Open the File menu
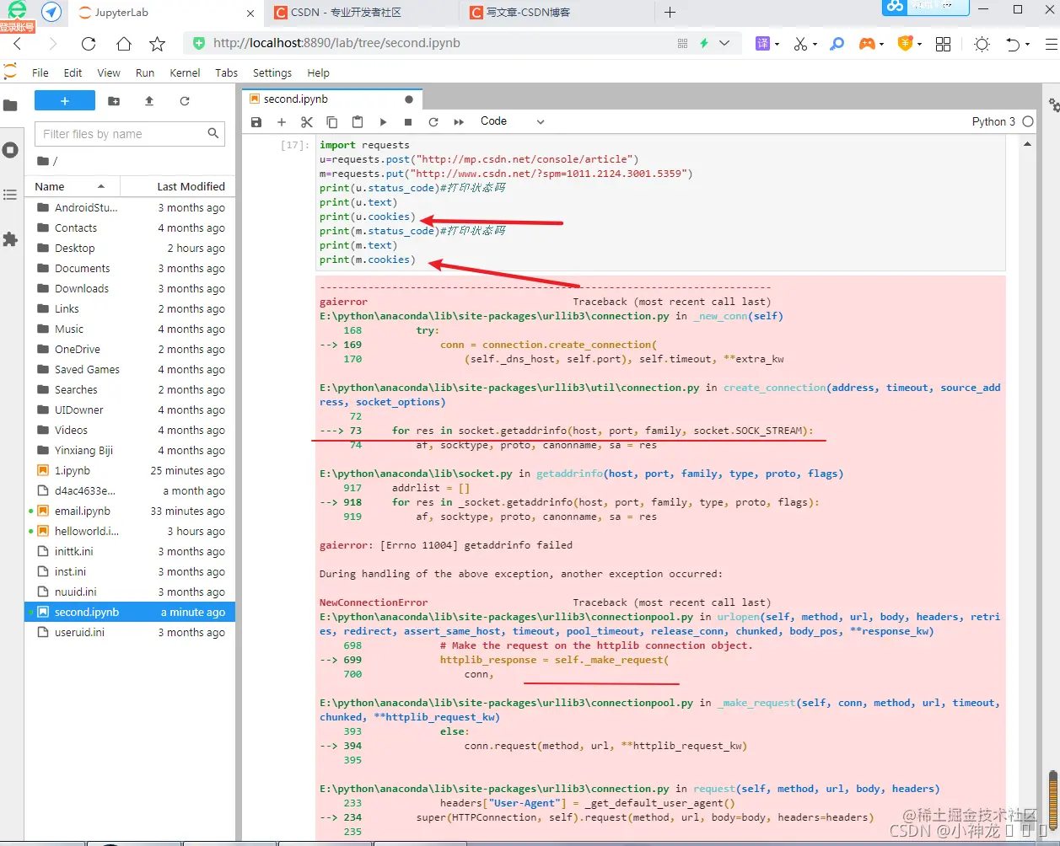 40,73
